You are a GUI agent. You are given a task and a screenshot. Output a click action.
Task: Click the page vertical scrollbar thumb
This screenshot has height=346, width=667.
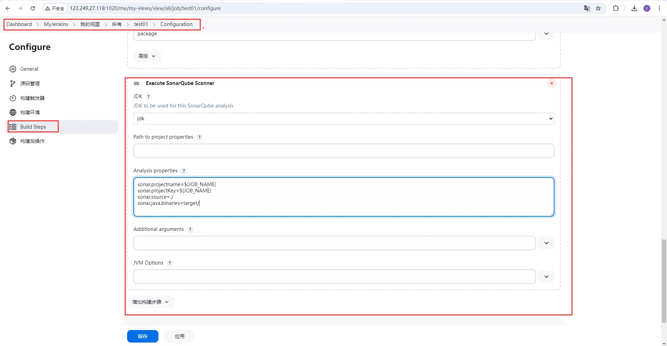coord(664,281)
